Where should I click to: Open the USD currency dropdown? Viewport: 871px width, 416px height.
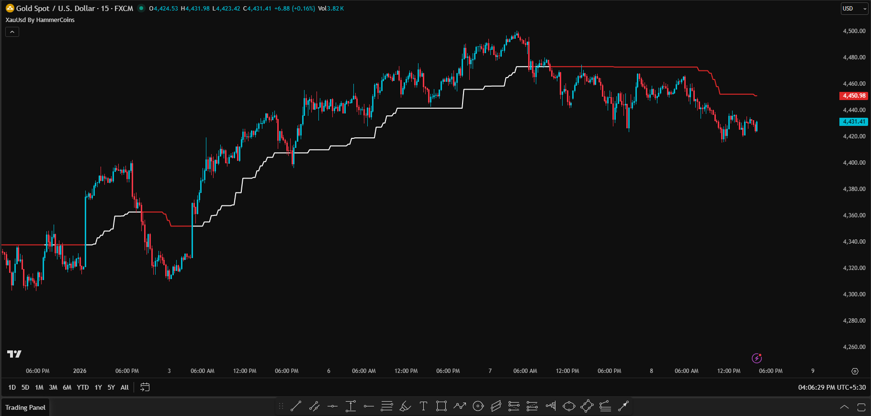coord(854,9)
